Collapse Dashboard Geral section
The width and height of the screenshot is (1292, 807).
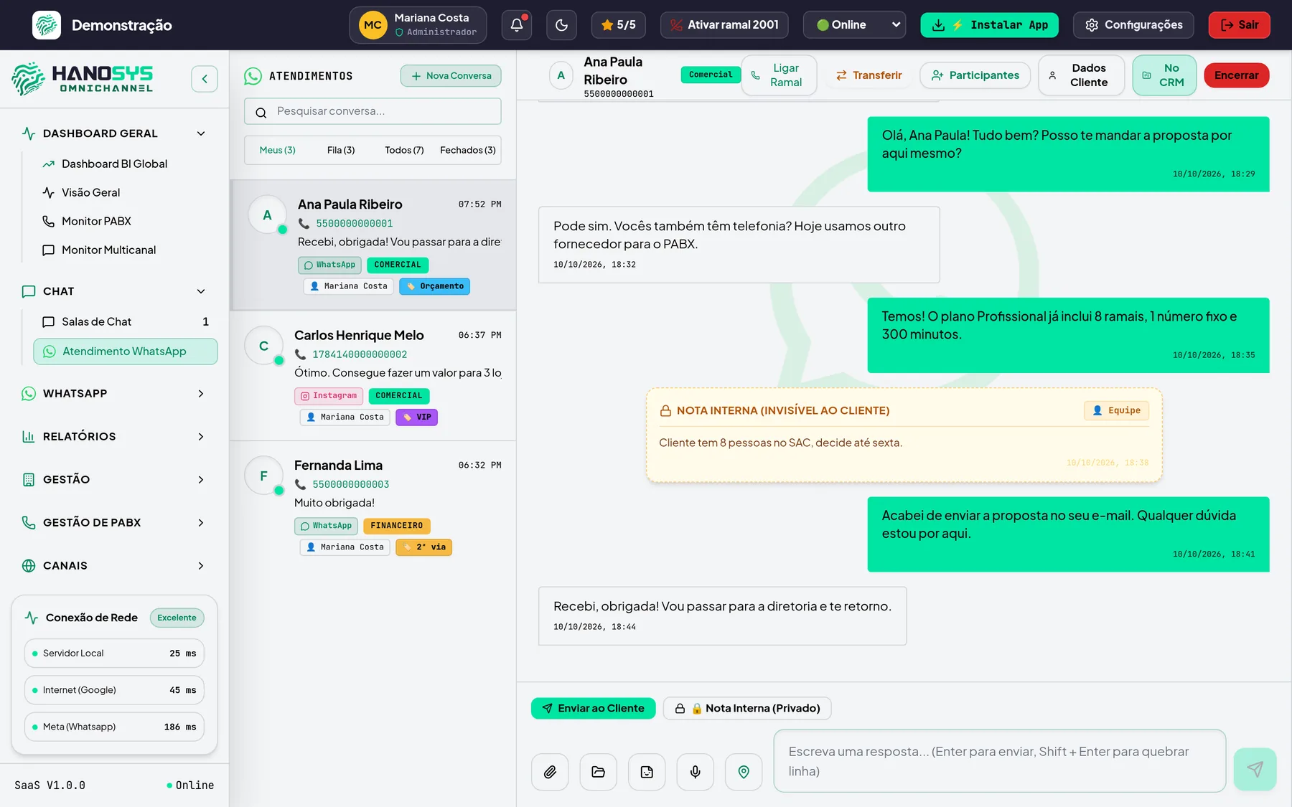tap(115, 133)
